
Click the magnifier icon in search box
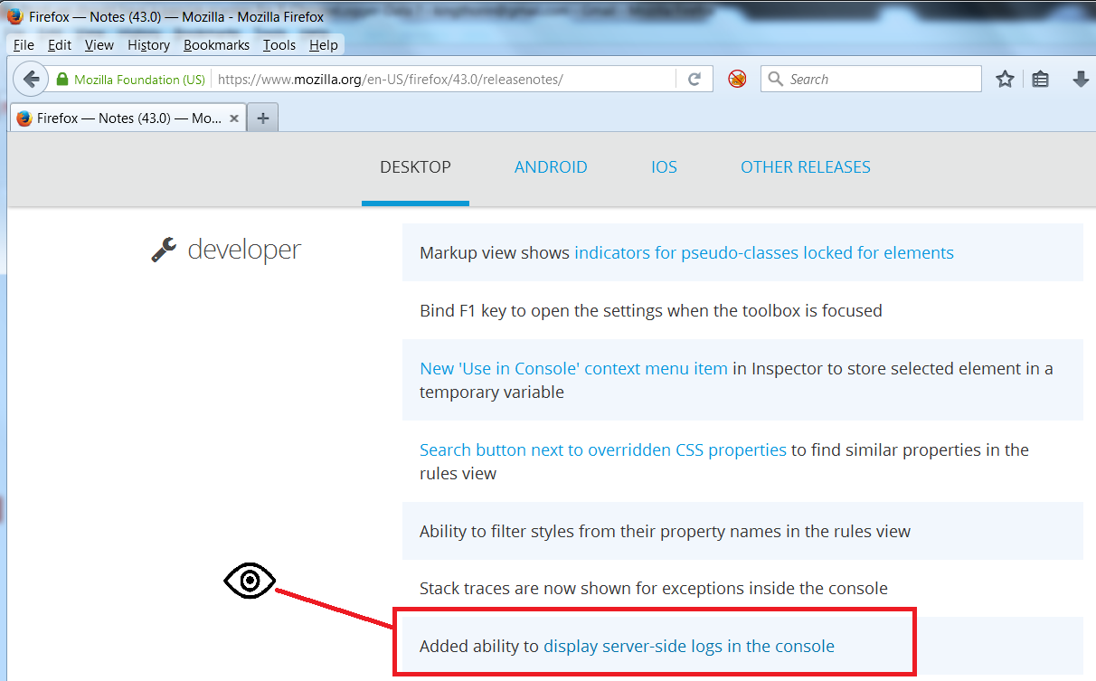(775, 79)
